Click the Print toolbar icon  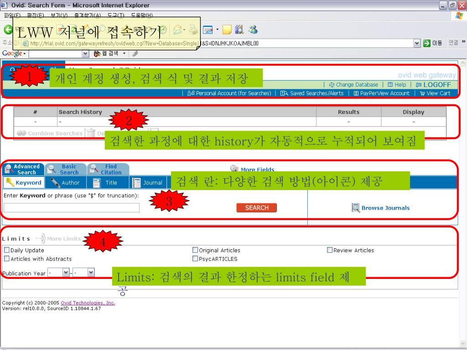[193, 30]
